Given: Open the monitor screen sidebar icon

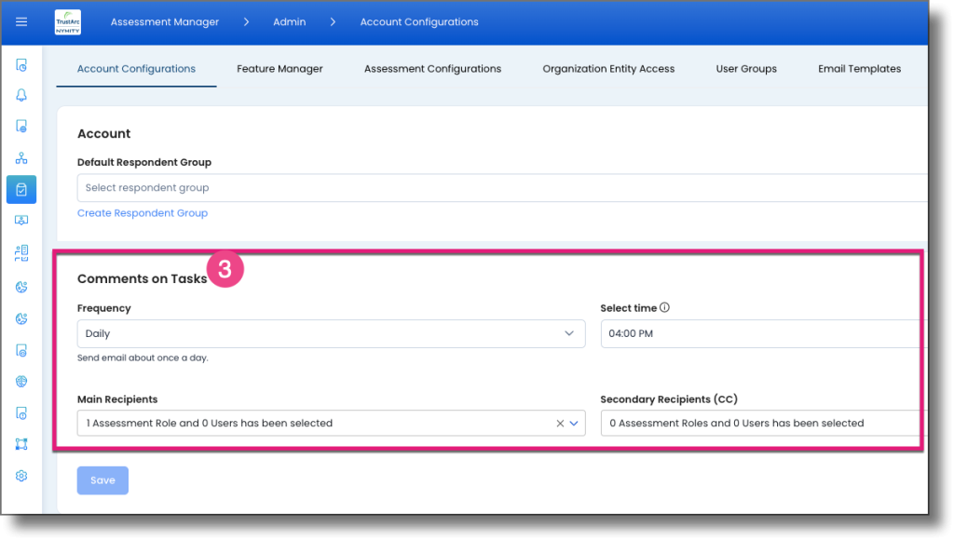Looking at the screenshot, I should click(x=21, y=220).
